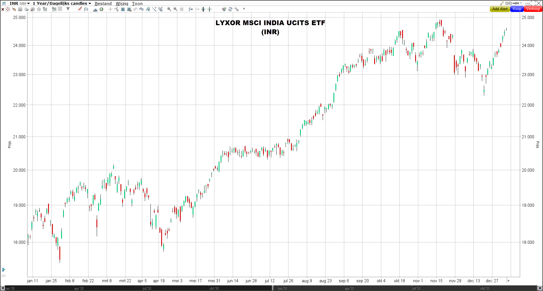Click the refresh arrows icon
This screenshot has height=291, width=543.
230,9
